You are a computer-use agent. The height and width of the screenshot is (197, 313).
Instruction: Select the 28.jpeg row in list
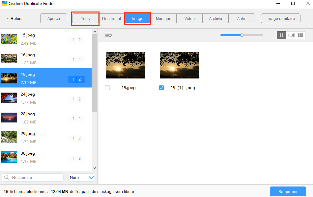pyautogui.click(x=46, y=118)
